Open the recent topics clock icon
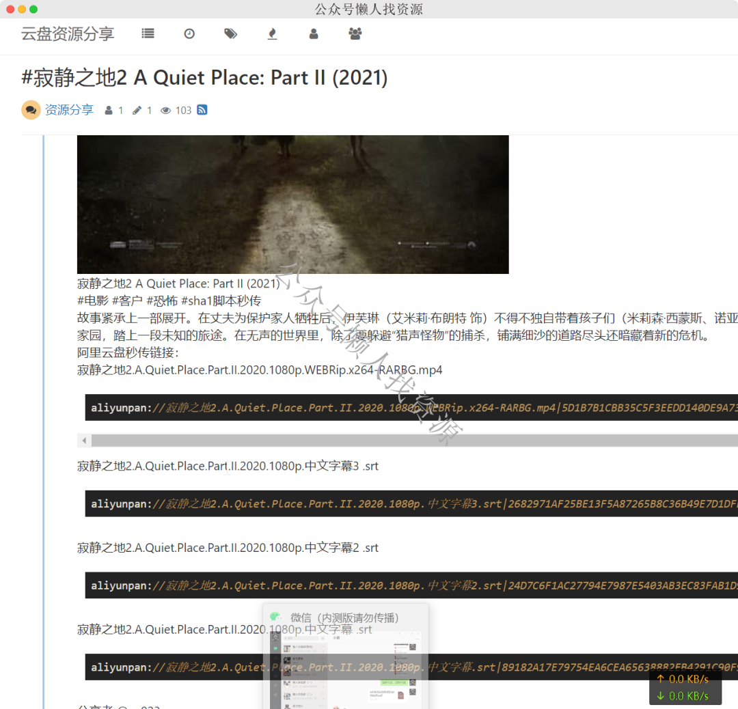 189,33
